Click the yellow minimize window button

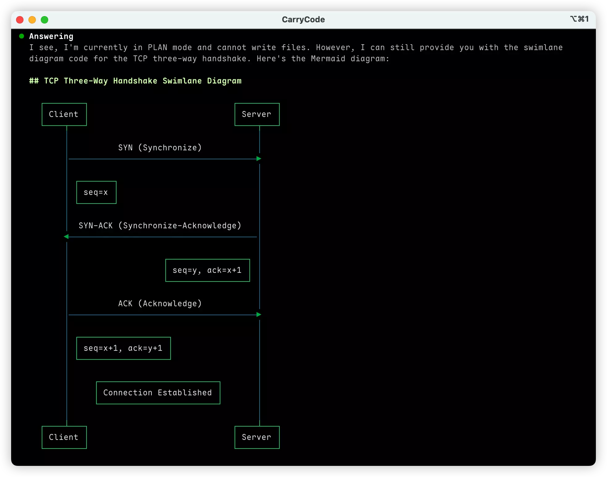click(32, 20)
